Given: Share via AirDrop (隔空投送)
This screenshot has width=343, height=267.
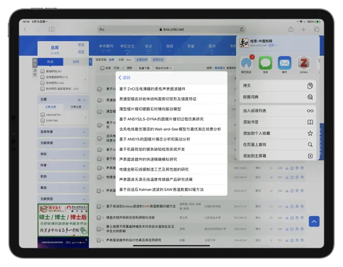Looking at the screenshot, I should point(246,63).
